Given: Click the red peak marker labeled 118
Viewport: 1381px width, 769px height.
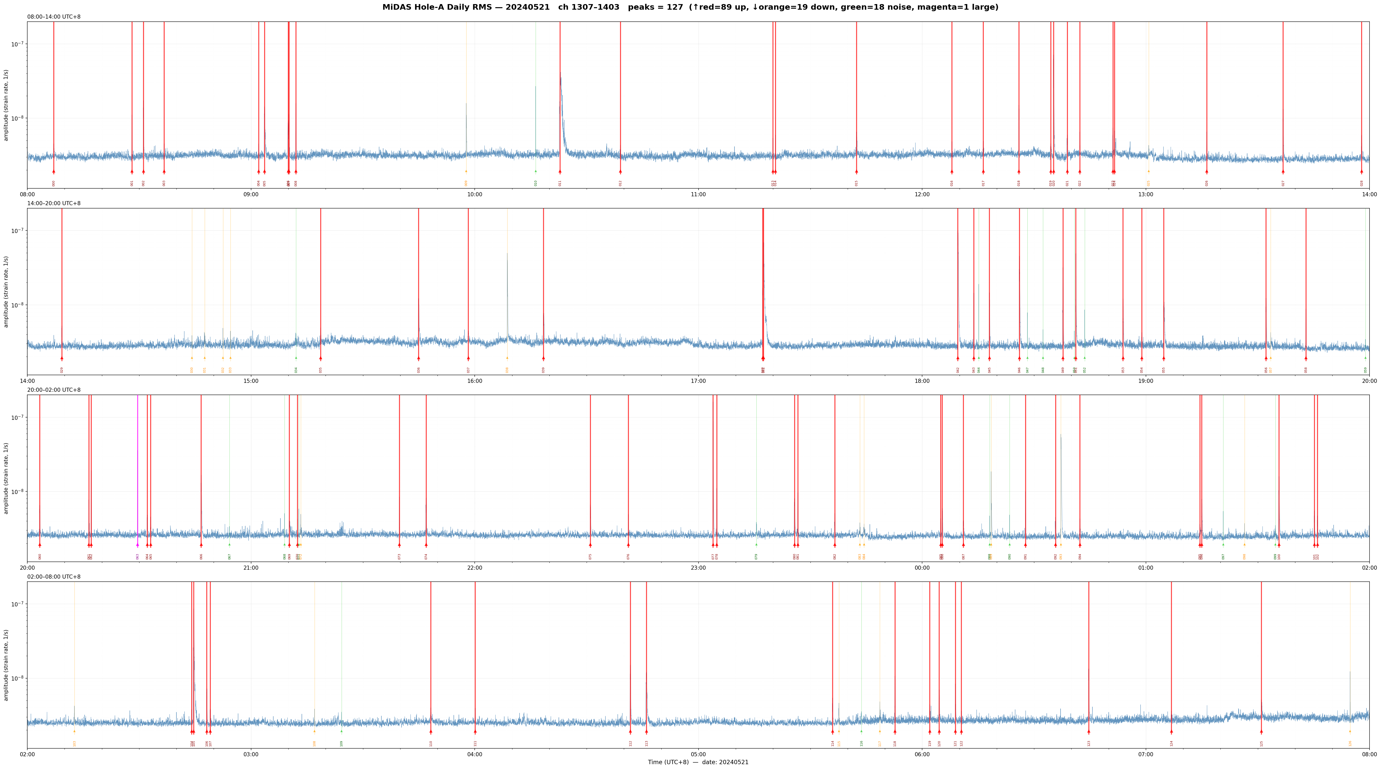Looking at the screenshot, I should click(x=895, y=732).
